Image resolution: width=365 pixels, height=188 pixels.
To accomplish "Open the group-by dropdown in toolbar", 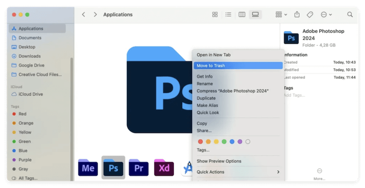I will coord(281,15).
